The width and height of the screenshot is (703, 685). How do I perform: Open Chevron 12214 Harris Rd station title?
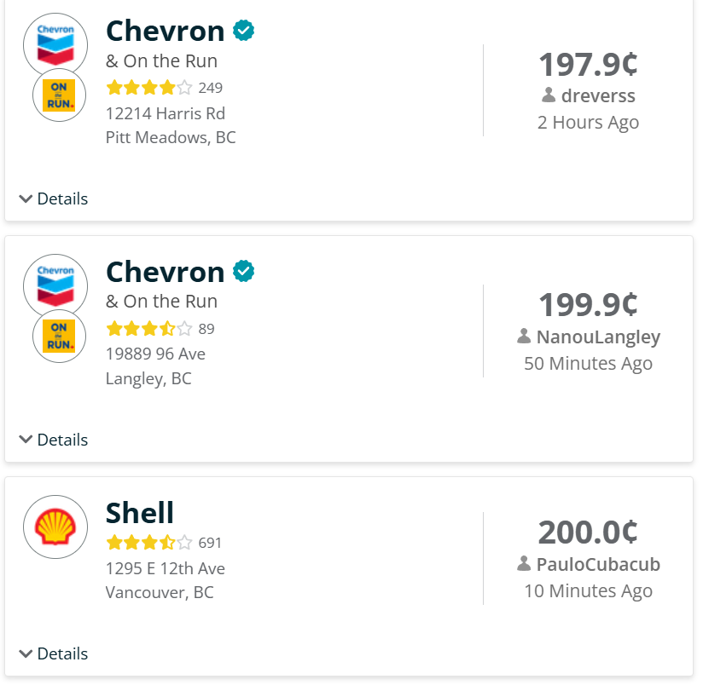click(165, 32)
